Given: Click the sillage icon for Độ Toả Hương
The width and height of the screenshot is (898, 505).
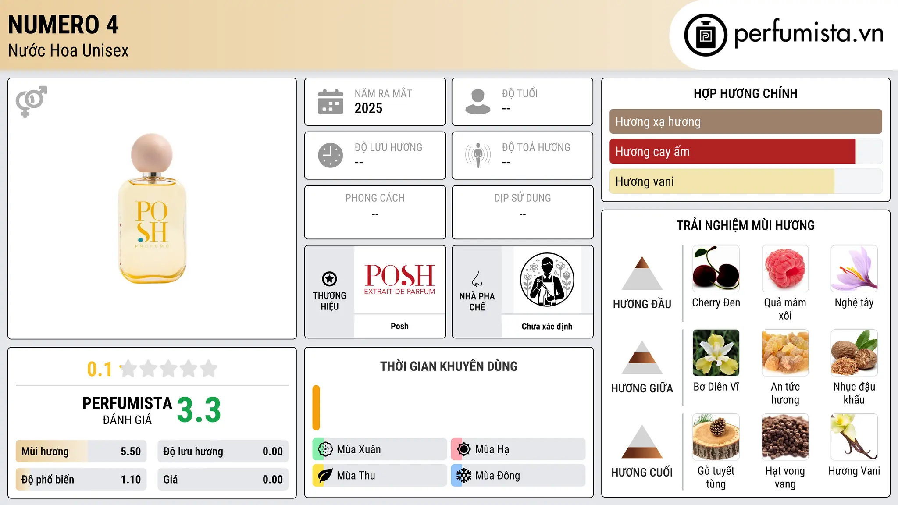Looking at the screenshot, I should point(478,155).
